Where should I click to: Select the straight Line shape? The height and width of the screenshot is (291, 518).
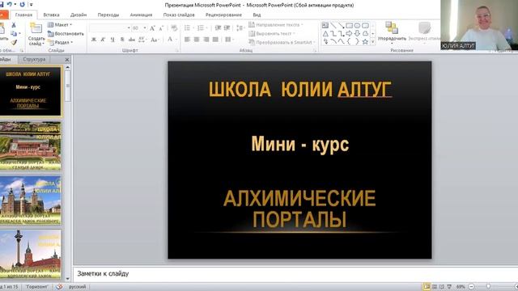(333, 25)
